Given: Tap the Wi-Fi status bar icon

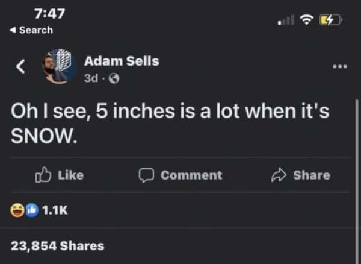Looking at the screenshot, I should coord(307,22).
